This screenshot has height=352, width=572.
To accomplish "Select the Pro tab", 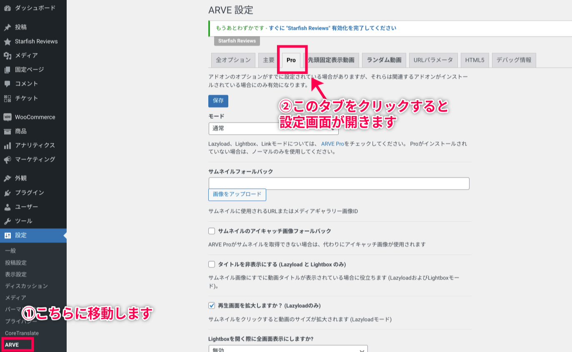I will (x=291, y=60).
